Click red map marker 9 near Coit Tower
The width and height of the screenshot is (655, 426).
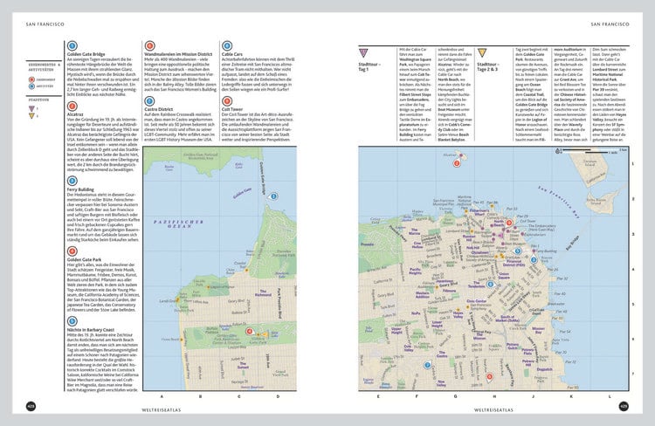click(x=509, y=223)
